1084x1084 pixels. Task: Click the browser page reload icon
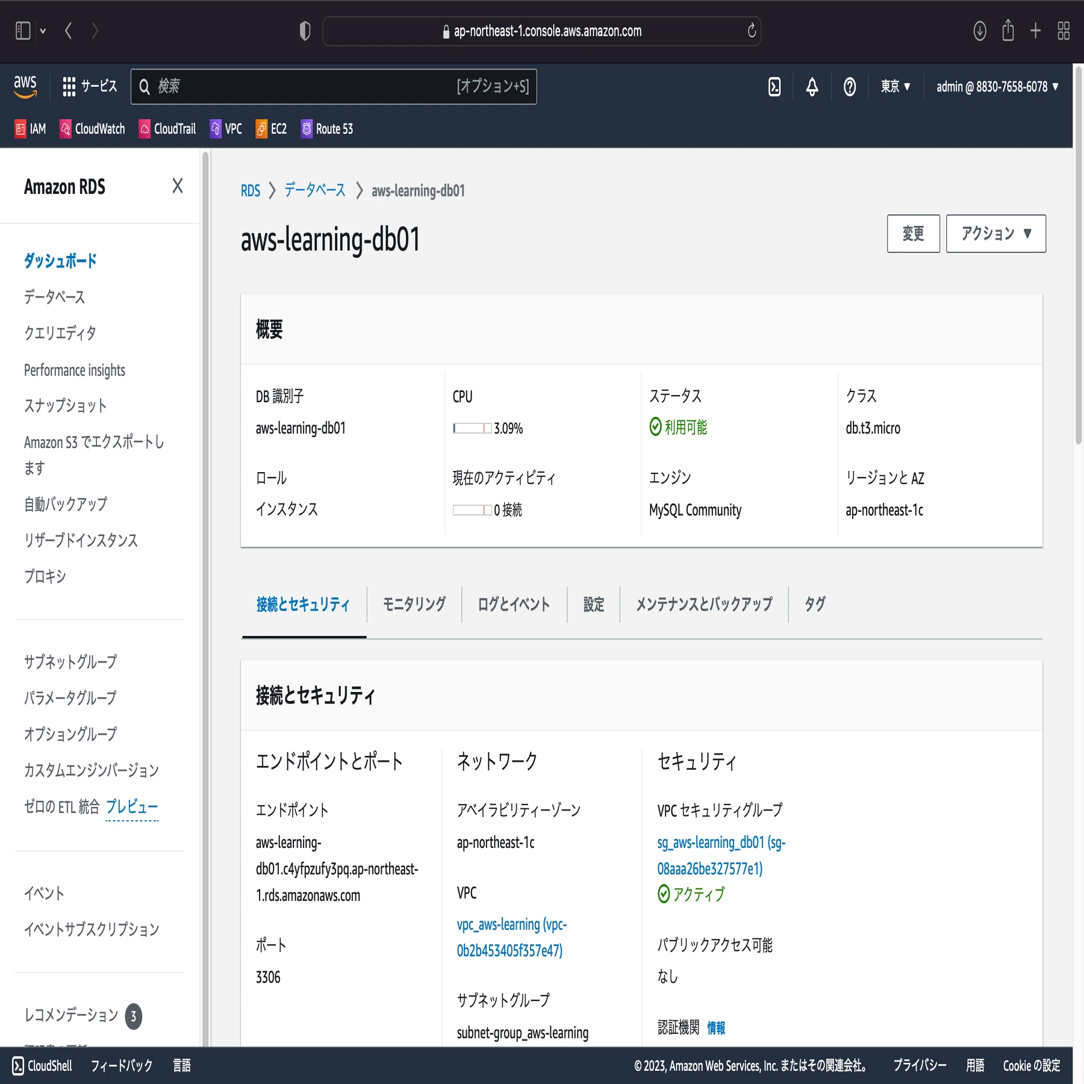point(752,31)
